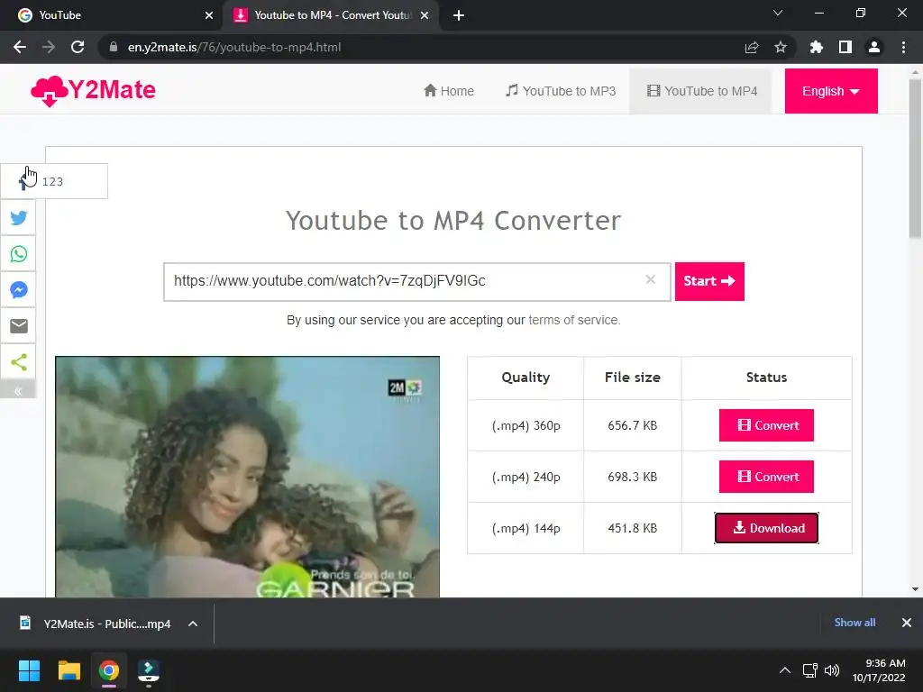Viewport: 923px width, 692px height.
Task: Click the scroll down arrow on the page
Action: 915,588
